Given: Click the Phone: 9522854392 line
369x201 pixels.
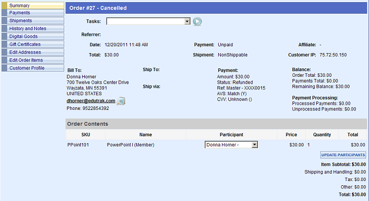Looking at the screenshot, I should click(88, 108).
